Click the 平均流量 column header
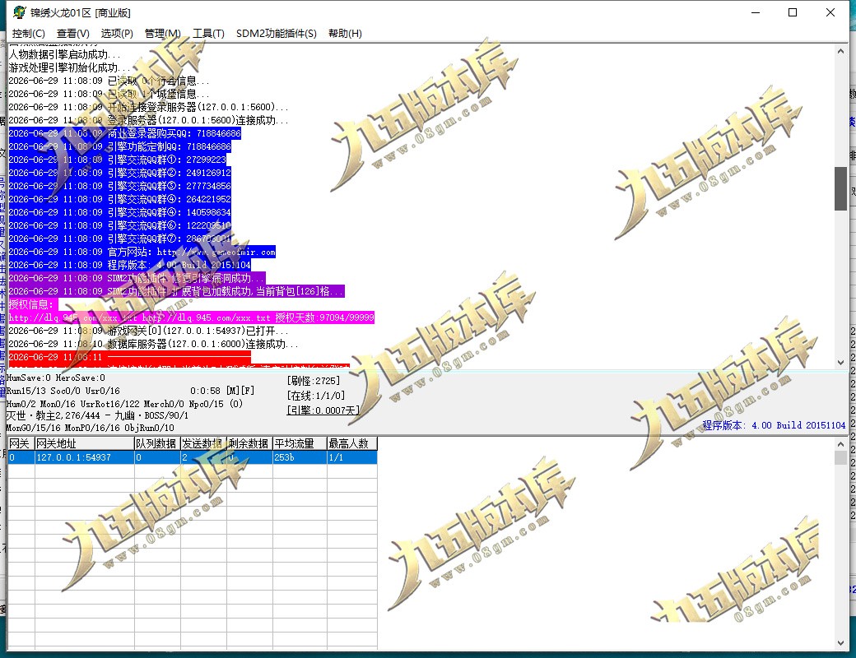 (300, 443)
